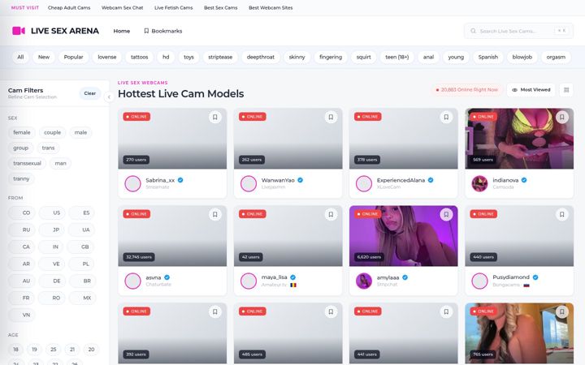Clear all cam filters
The image size is (585, 365).
point(89,93)
